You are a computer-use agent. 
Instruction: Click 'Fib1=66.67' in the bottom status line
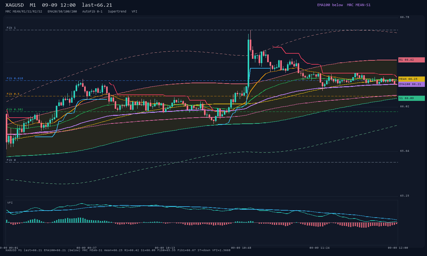tap(187, 250)
